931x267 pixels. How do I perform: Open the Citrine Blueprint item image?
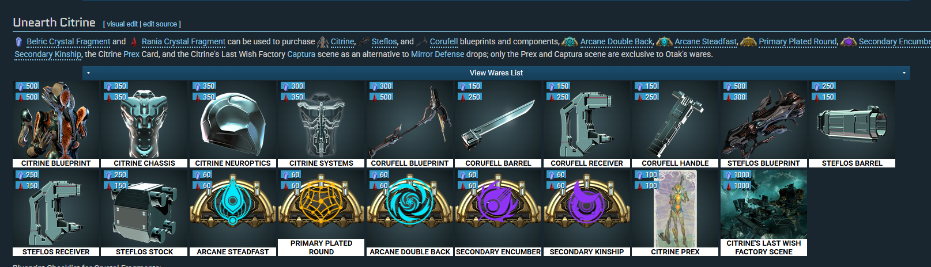(56, 120)
